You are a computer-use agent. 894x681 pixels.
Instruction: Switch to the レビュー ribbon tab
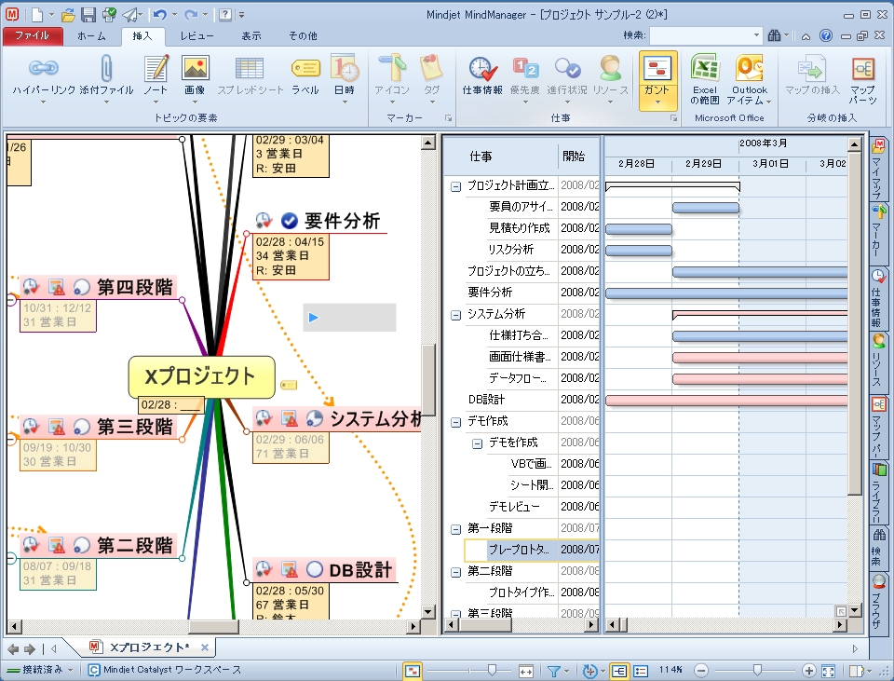[x=196, y=35]
